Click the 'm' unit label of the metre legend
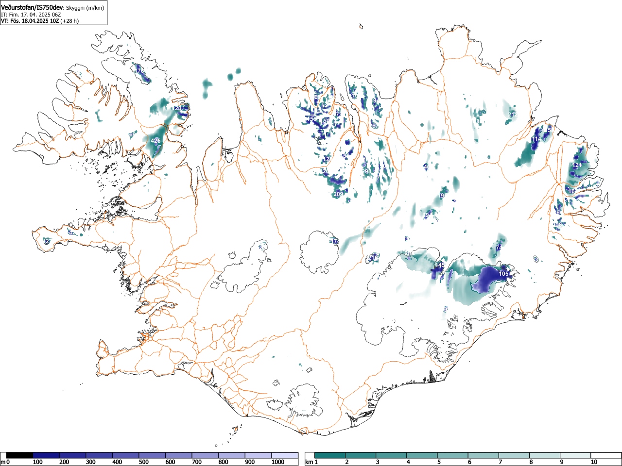Image resolution: width=622 pixels, height=466 pixels. (3, 462)
